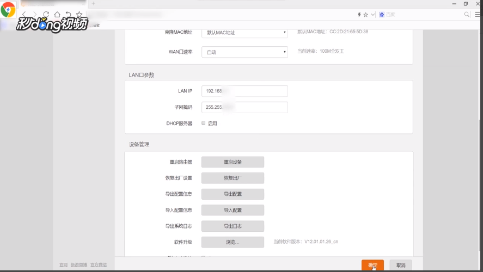Click the 重启设备 reboot button
This screenshot has height=272, width=483.
pos(233,162)
